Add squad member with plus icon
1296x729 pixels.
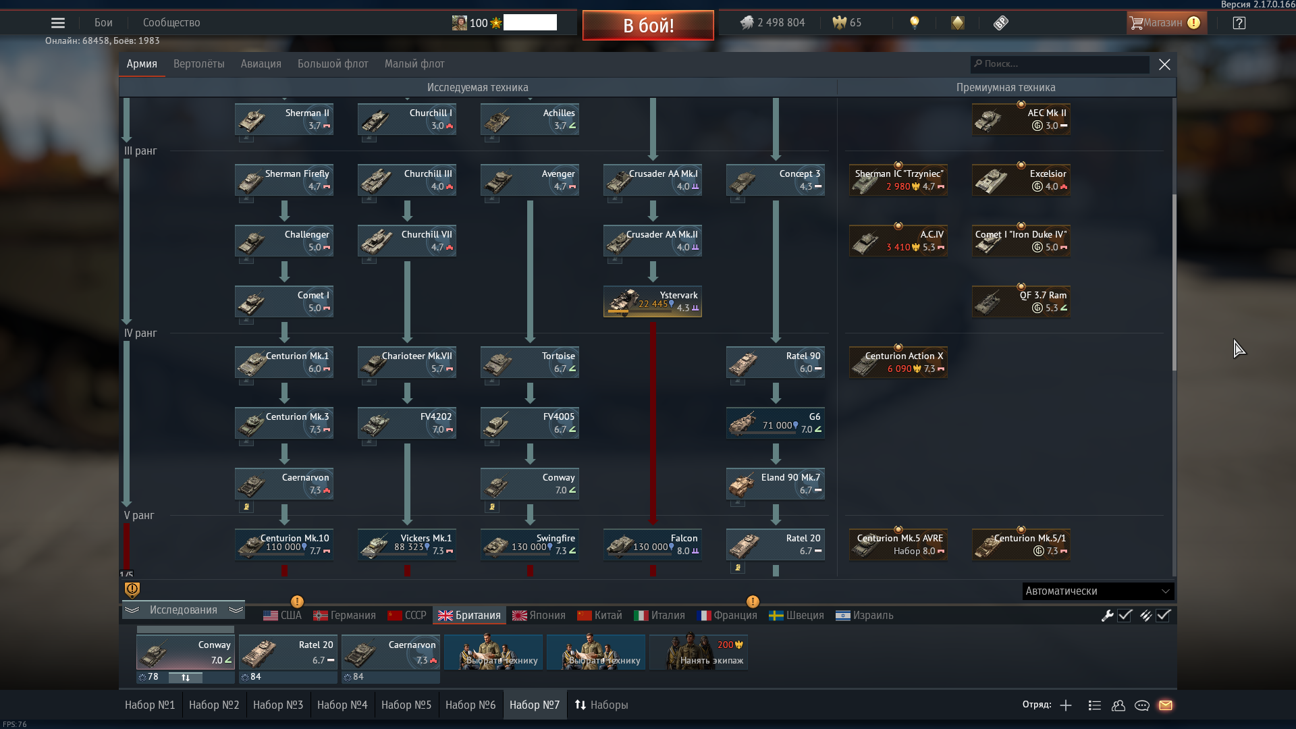point(1066,705)
